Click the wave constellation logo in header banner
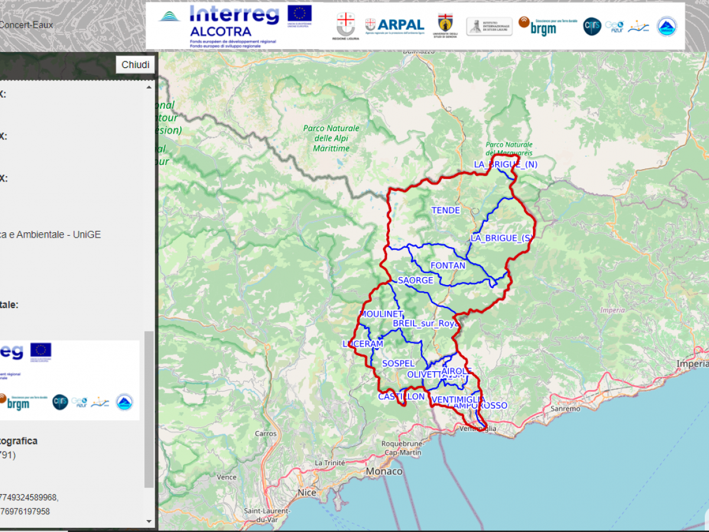709x532 pixels. click(639, 26)
